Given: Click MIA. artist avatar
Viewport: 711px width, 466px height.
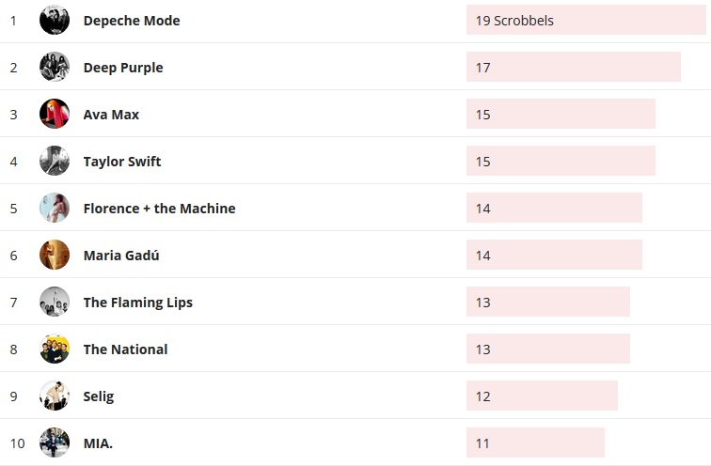Looking at the screenshot, I should tap(55, 443).
